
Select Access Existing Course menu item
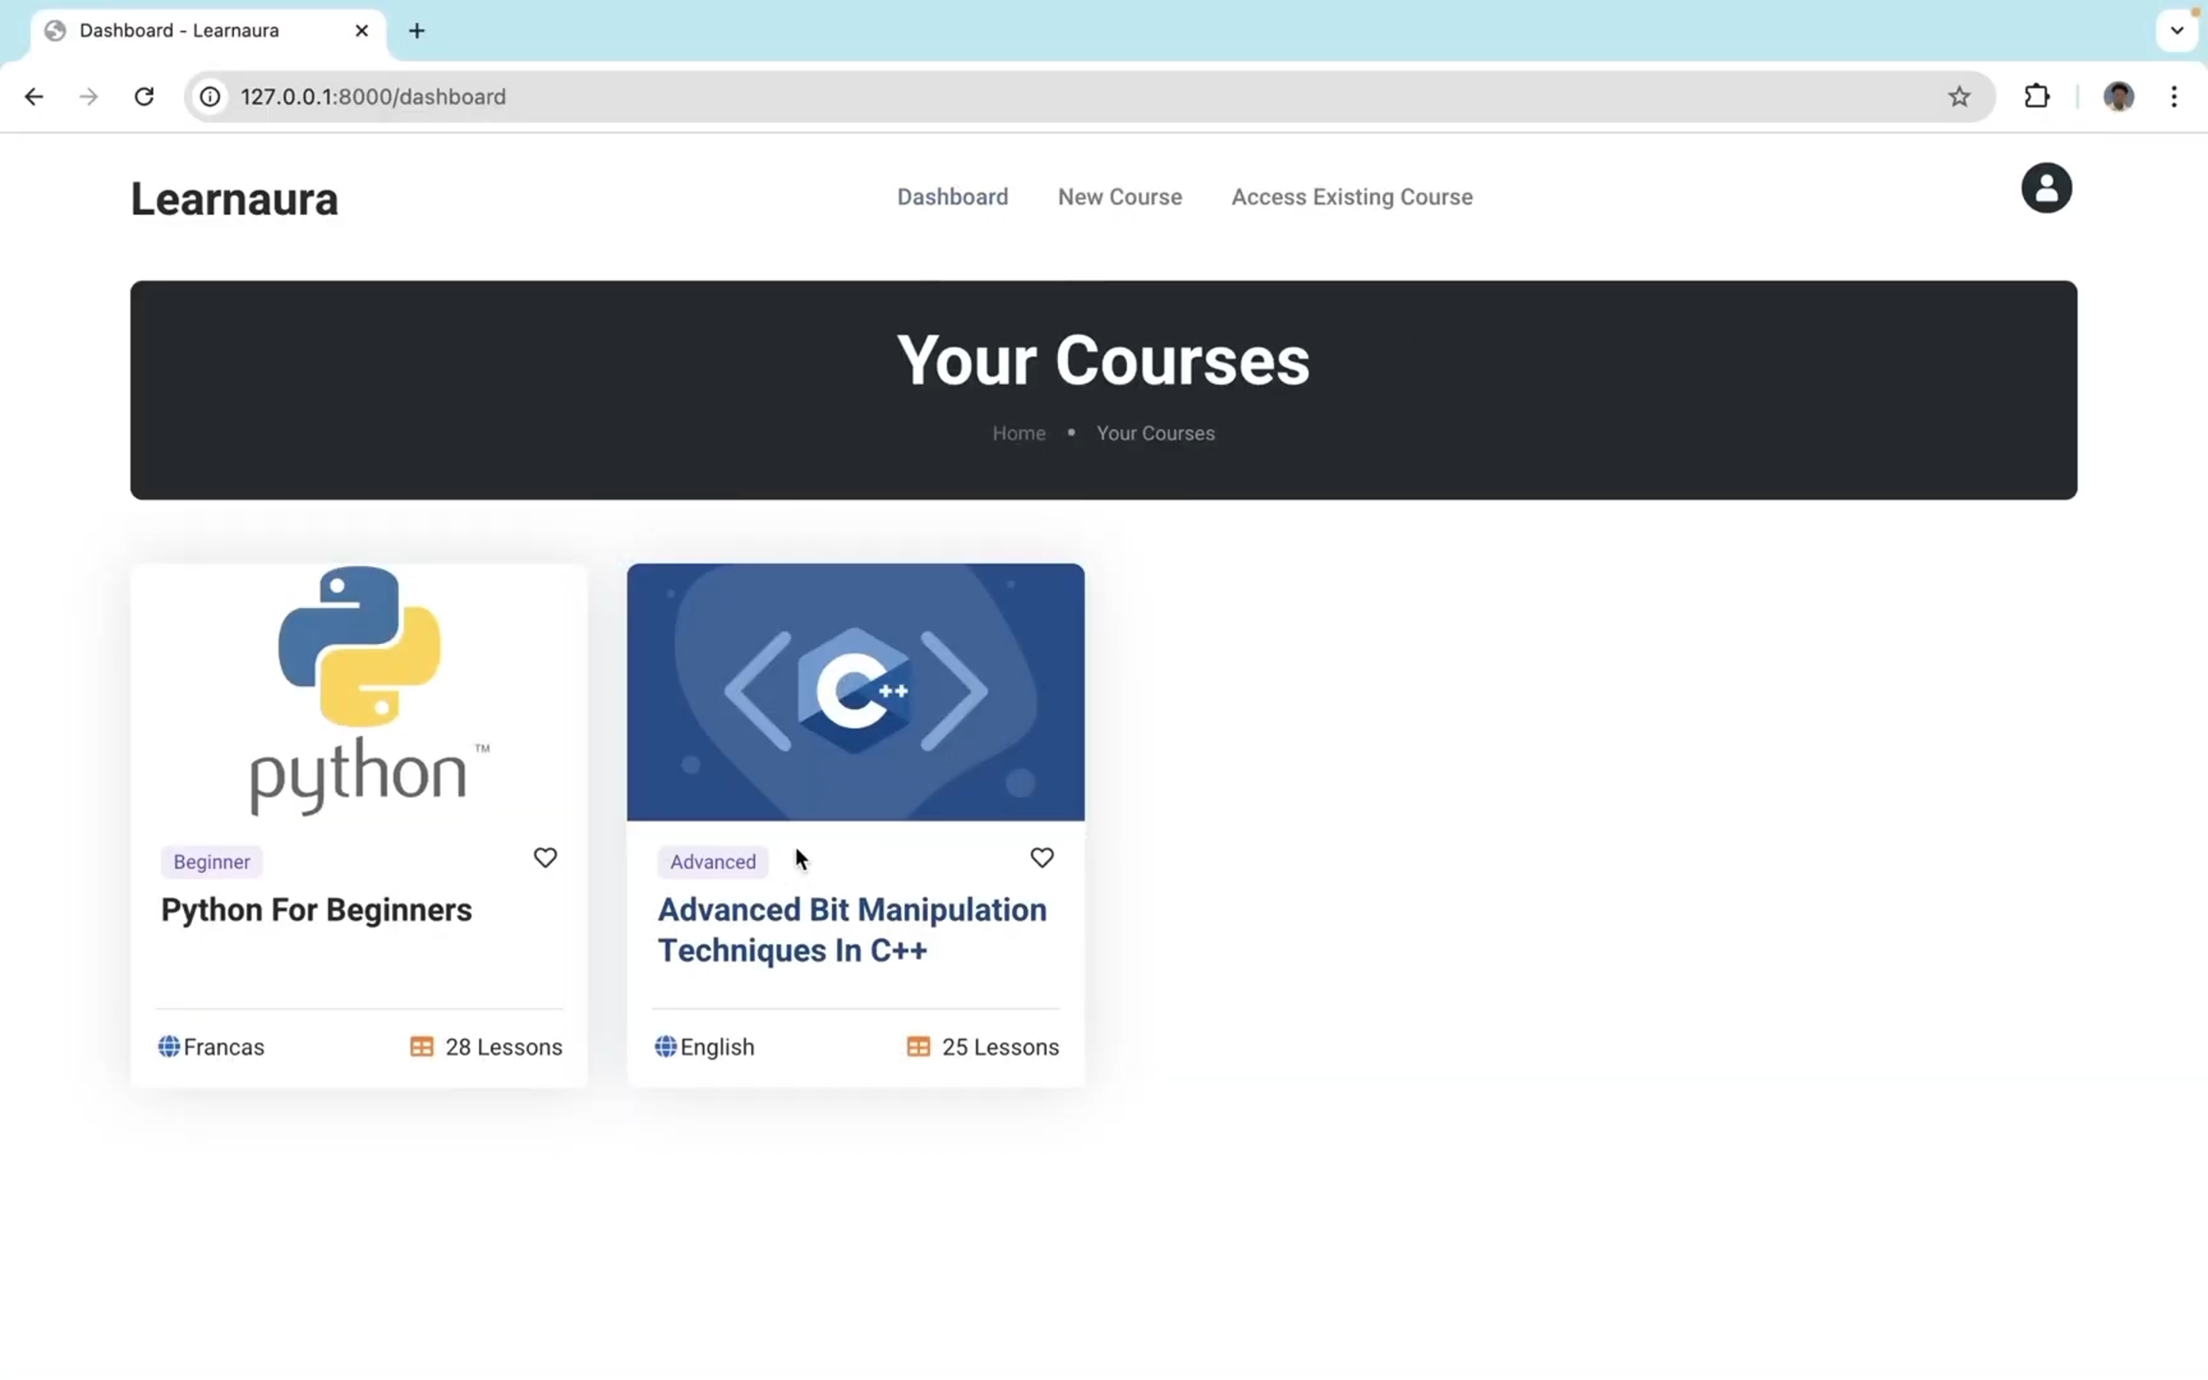[x=1352, y=197]
